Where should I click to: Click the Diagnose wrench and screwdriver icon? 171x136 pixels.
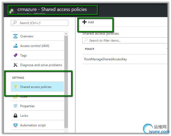pos(15,65)
